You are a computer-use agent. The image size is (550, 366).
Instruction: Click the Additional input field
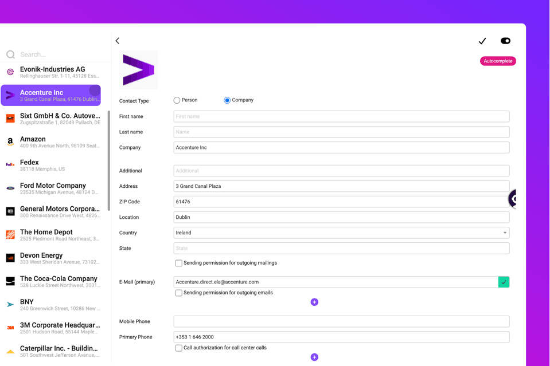[341, 171]
